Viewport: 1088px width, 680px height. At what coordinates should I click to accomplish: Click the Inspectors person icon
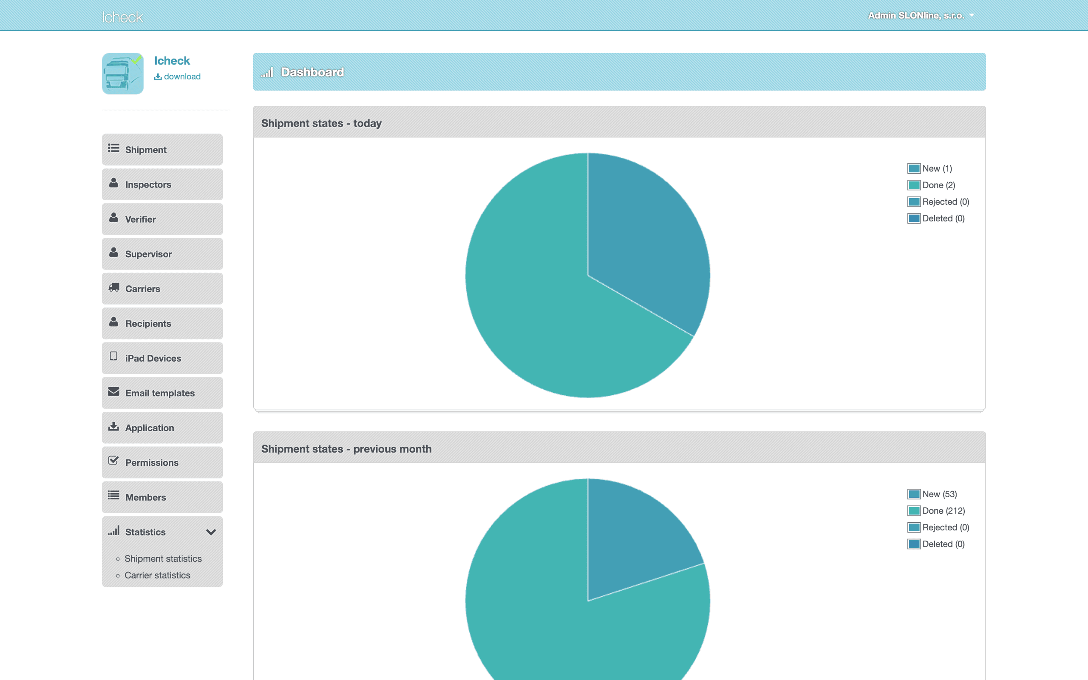click(114, 183)
